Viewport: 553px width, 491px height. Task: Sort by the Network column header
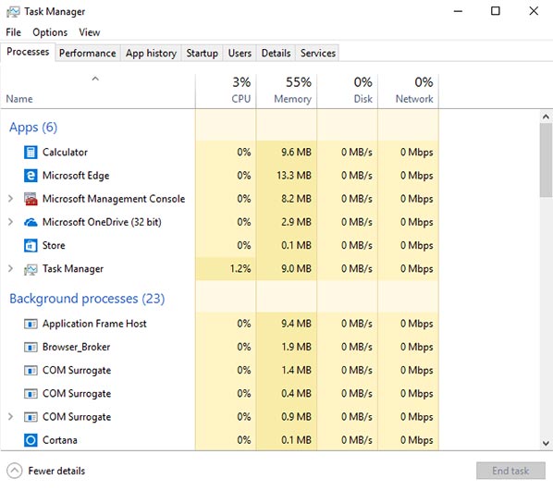409,91
